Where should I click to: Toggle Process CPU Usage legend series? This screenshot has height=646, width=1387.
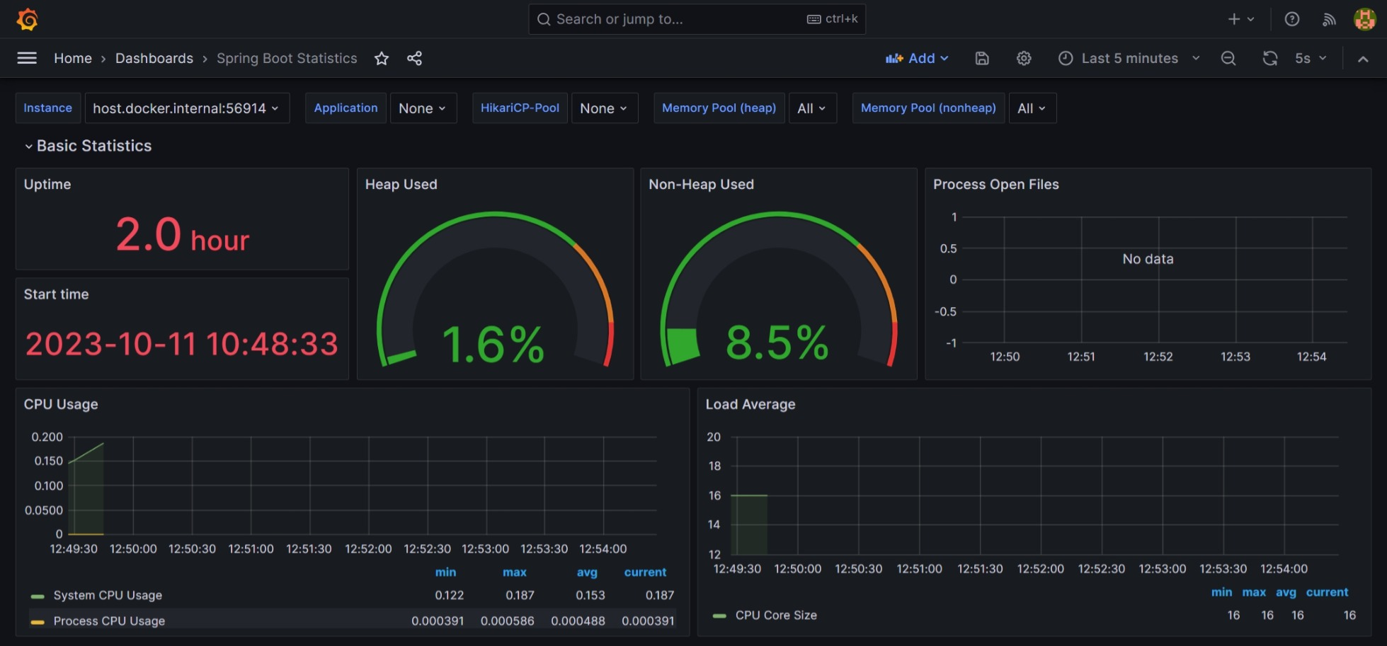tap(109, 621)
